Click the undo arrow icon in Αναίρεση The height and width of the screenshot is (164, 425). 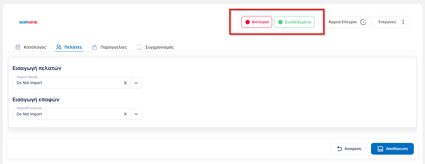[x=340, y=149]
